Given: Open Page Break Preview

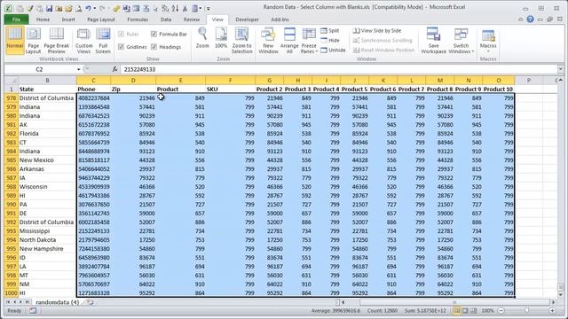Looking at the screenshot, I should [x=57, y=40].
